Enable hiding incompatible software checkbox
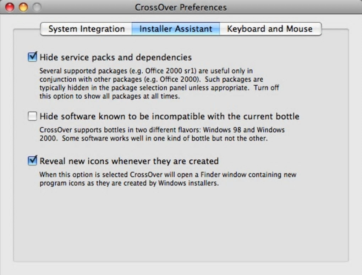The width and height of the screenshot is (362, 275). click(33, 116)
